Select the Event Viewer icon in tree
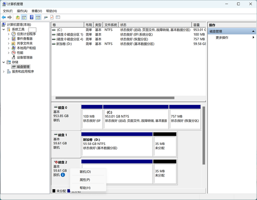 click(14, 39)
